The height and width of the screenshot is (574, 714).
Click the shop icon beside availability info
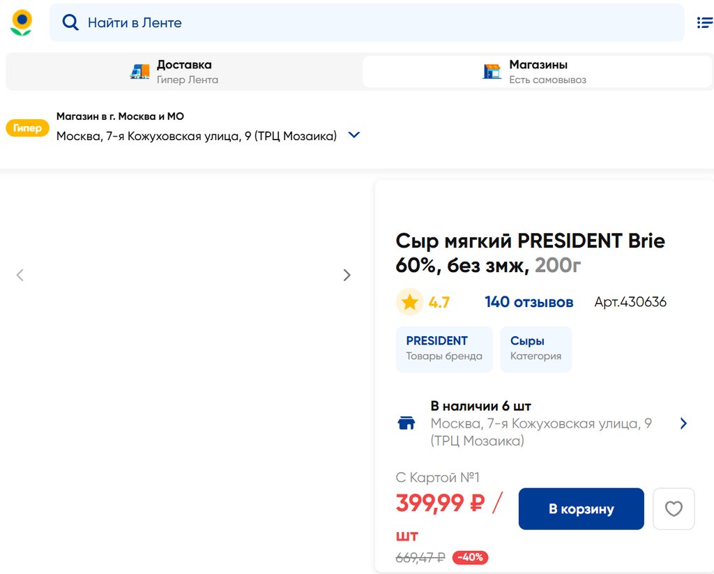(407, 423)
